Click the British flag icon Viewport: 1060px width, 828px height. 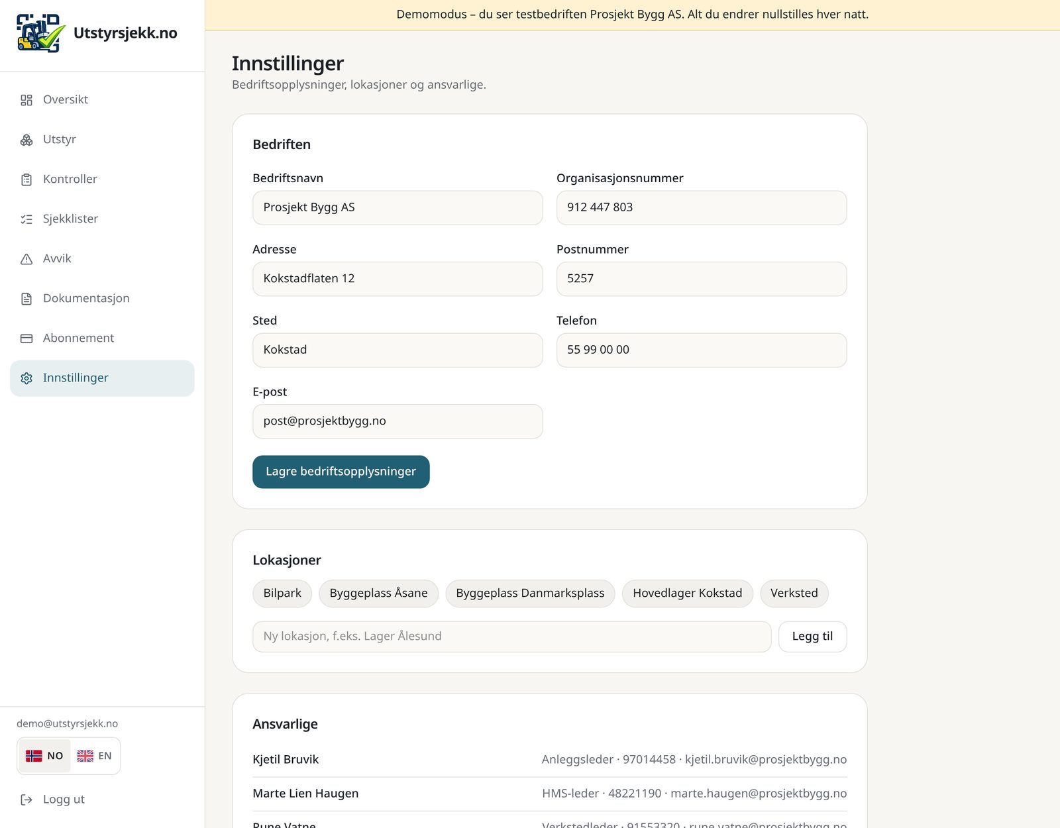coord(85,756)
